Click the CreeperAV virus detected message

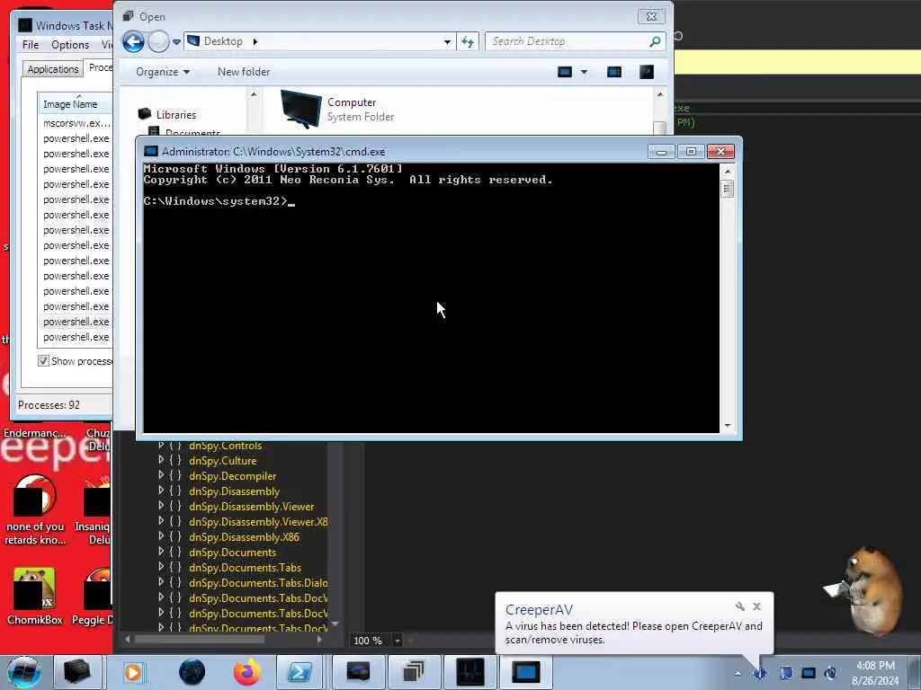click(634, 632)
